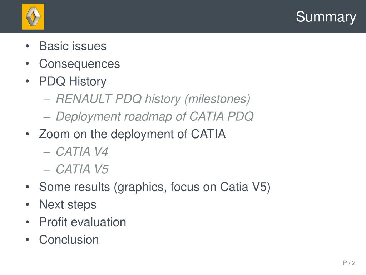Click the dash before CATIA V4
Screen dimensions: 366x275
[47, 152]
